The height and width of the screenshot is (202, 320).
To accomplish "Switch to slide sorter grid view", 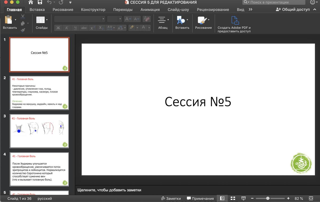I will pos(233,198).
